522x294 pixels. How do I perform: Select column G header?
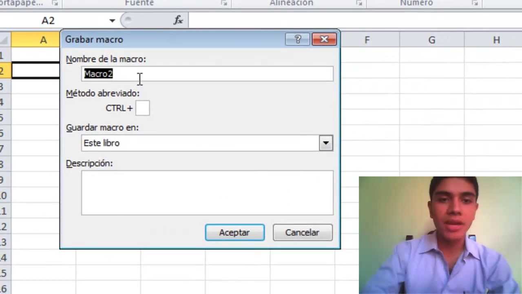tap(432, 40)
